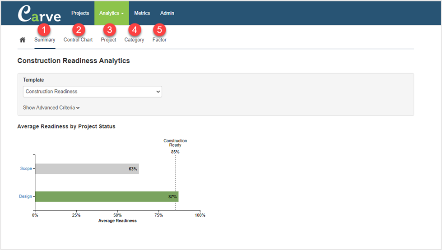This screenshot has height=250, width=442.
Task: Click Average Readiness by Project Status heading
Action: (x=66, y=126)
